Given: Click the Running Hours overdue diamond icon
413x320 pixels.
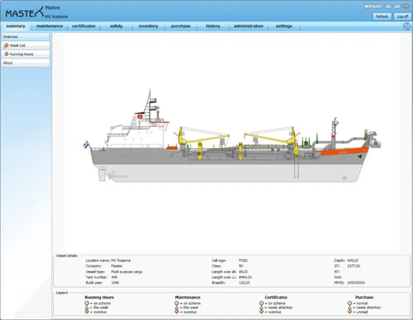Looking at the screenshot, I should point(87,312).
